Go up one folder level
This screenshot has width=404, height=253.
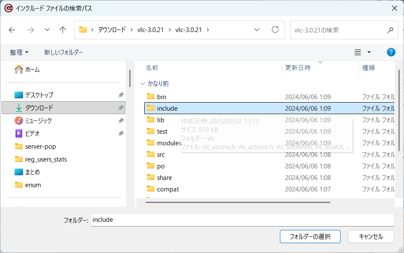pyautogui.click(x=62, y=30)
